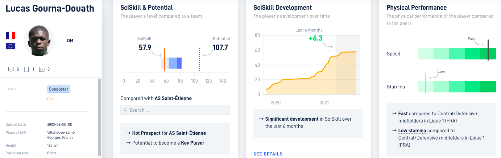Screen dimensions: 501x158
Task: Click the Low stamina link
Action: tap(412, 130)
